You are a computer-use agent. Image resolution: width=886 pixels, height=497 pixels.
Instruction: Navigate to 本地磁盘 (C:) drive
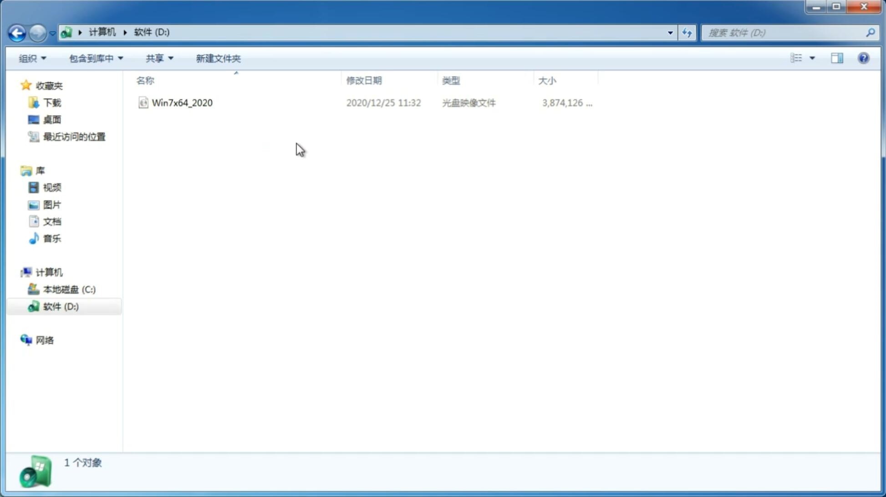pos(69,289)
